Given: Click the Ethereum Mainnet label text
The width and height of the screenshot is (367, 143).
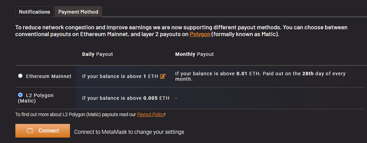Looking at the screenshot, I should click(x=49, y=76).
